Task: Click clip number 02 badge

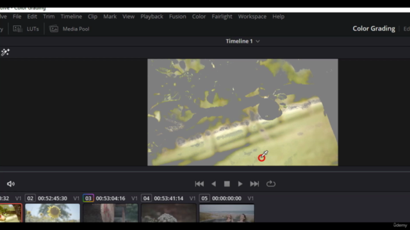Action: pos(30,198)
